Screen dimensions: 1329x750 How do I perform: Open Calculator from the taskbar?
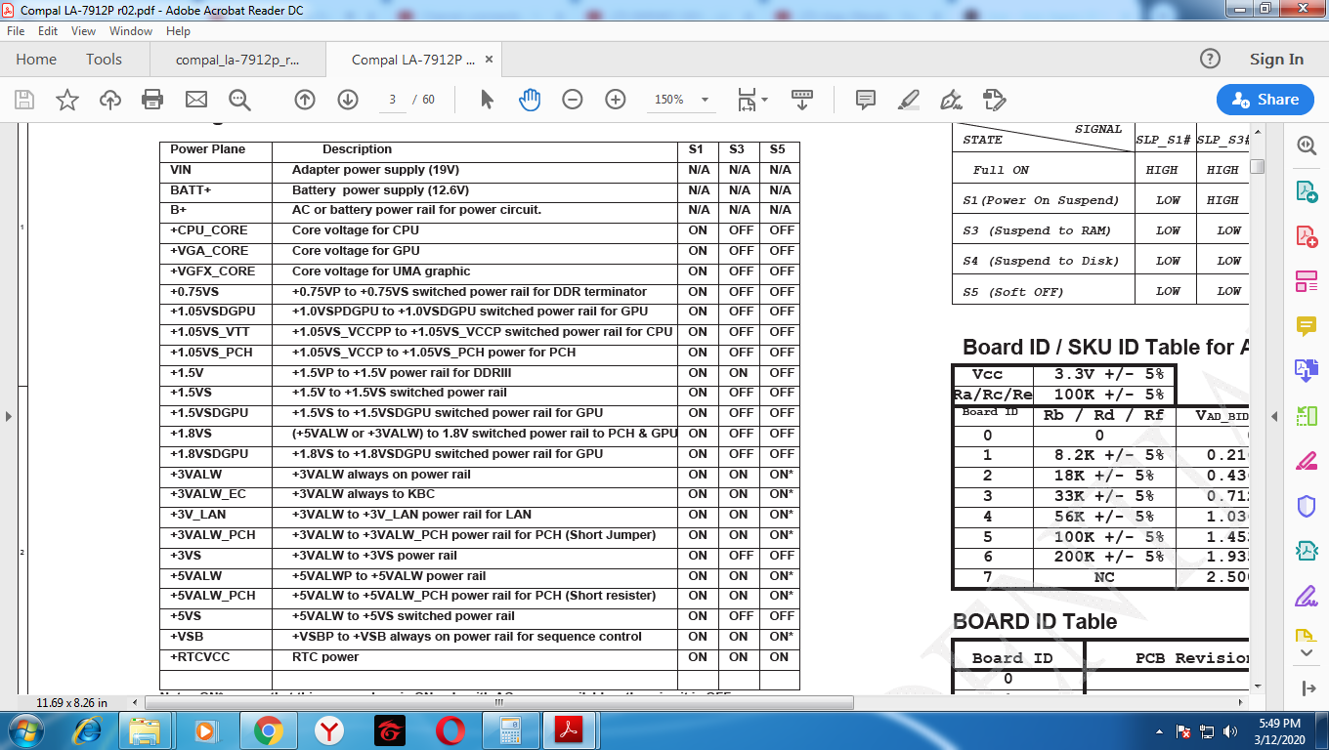coord(510,730)
